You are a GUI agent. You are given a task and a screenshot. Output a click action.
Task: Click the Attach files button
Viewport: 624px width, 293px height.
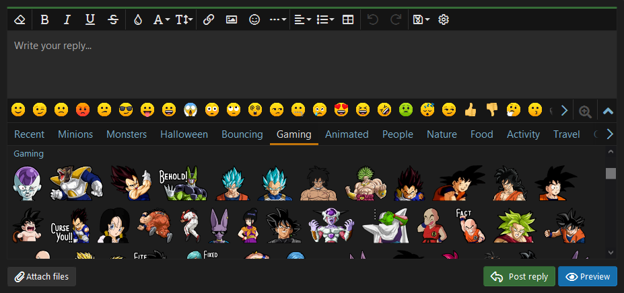pos(42,276)
